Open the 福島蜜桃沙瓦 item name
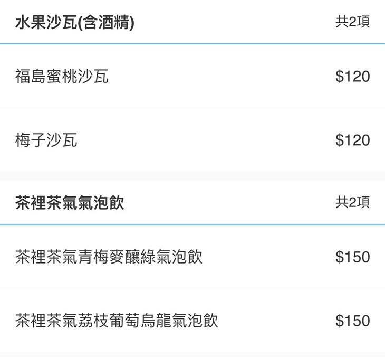Image resolution: width=385 pixels, height=357 pixels. [x=62, y=76]
